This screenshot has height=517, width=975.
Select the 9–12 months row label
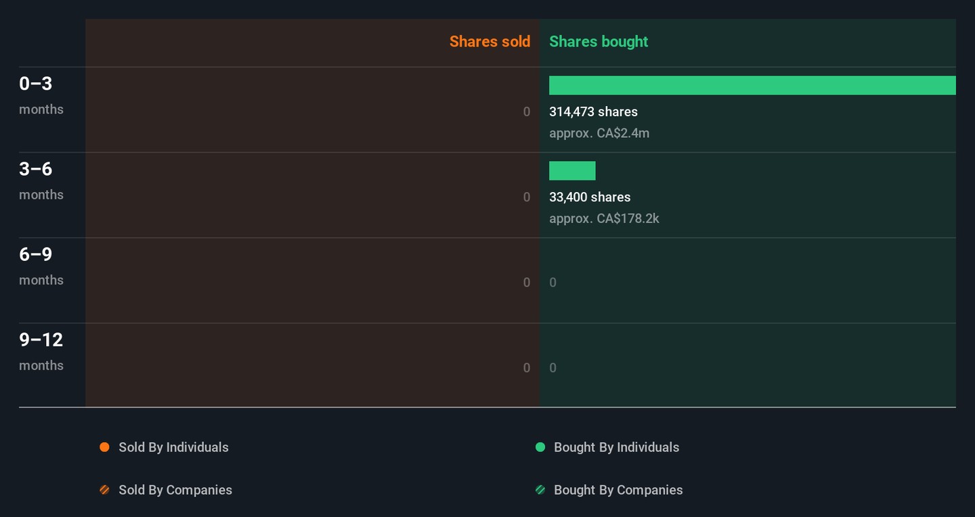(41, 350)
